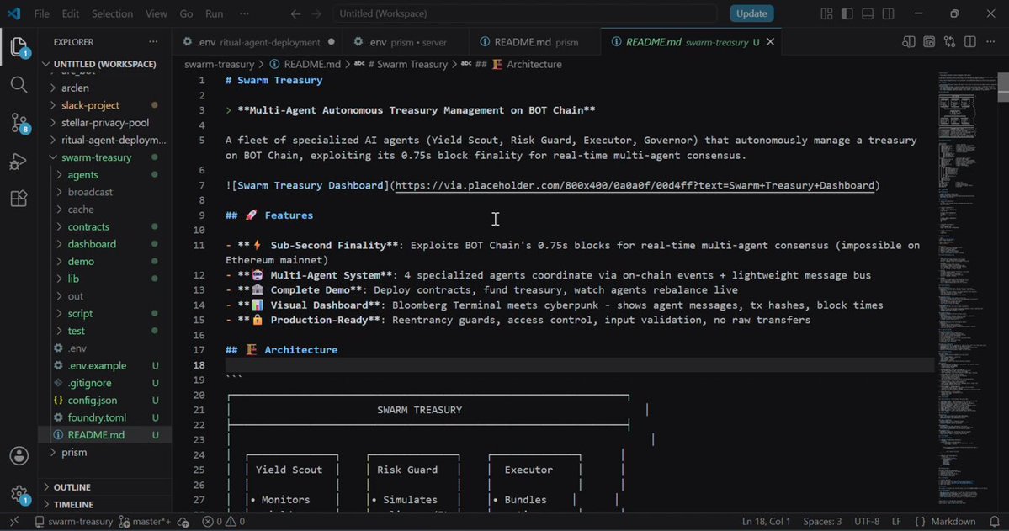Screen dimensions: 1009x531
Task: Open the Extensions view icon
Action: pos(19,199)
